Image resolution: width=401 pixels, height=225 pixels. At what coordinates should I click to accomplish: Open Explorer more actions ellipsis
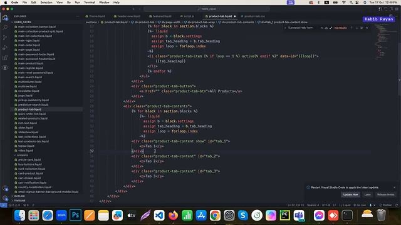click(78, 16)
